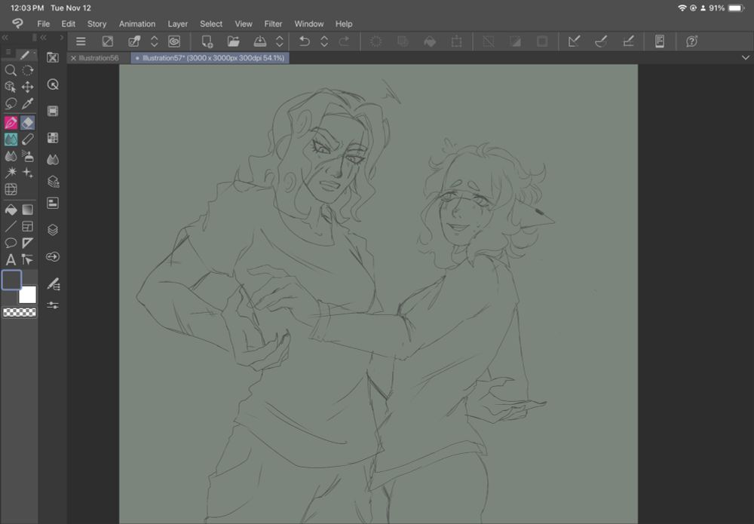The width and height of the screenshot is (754, 524).
Task: Select the Frame border tool
Action: 28,226
